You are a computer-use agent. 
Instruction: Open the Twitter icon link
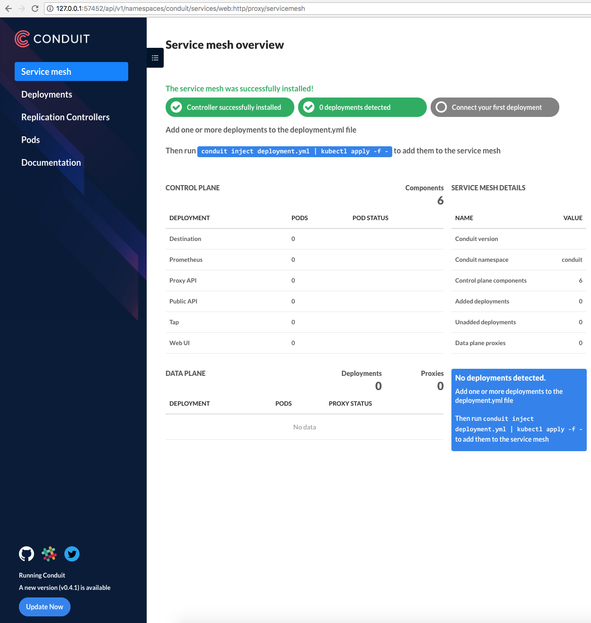(72, 554)
